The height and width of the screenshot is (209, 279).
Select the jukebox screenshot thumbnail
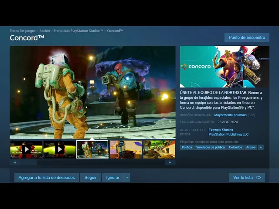tap(126, 149)
